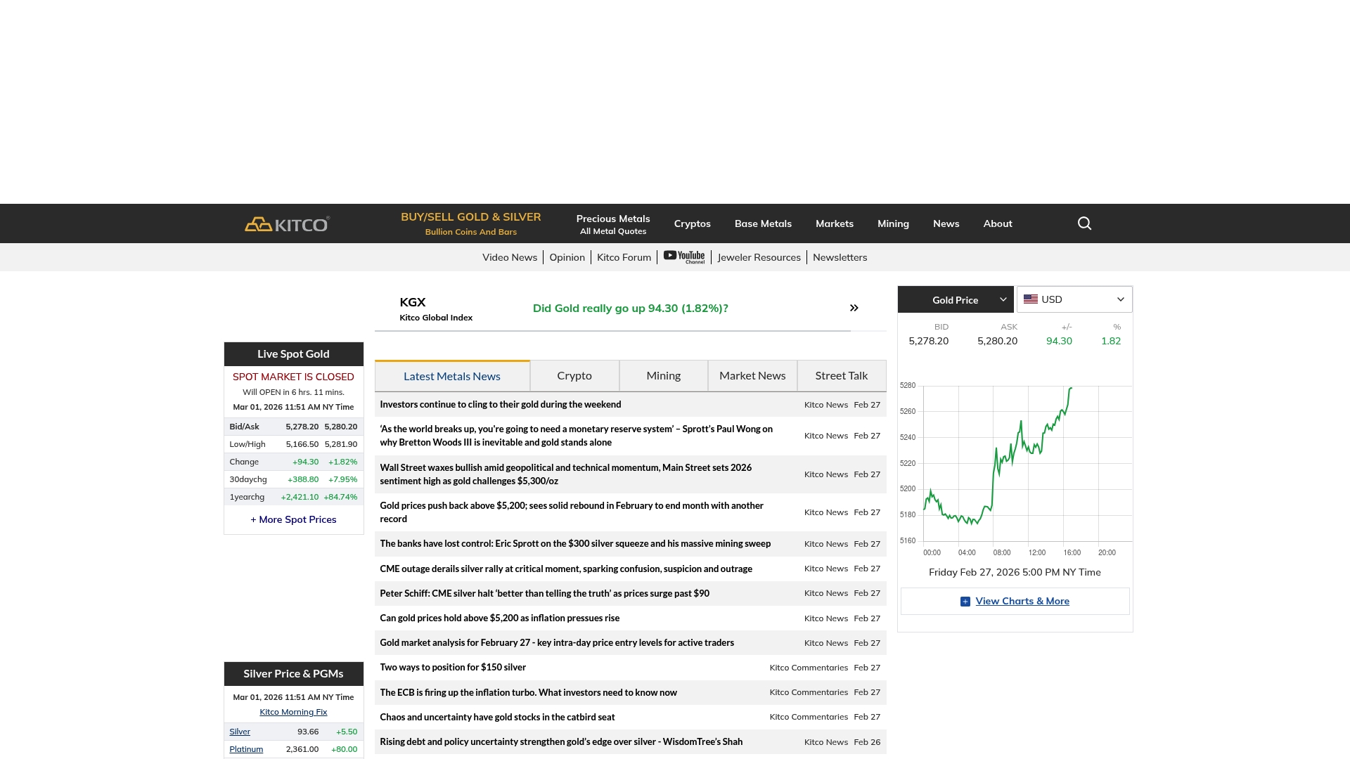The width and height of the screenshot is (1350, 759).
Task: Open the News menu item
Action: [945, 223]
